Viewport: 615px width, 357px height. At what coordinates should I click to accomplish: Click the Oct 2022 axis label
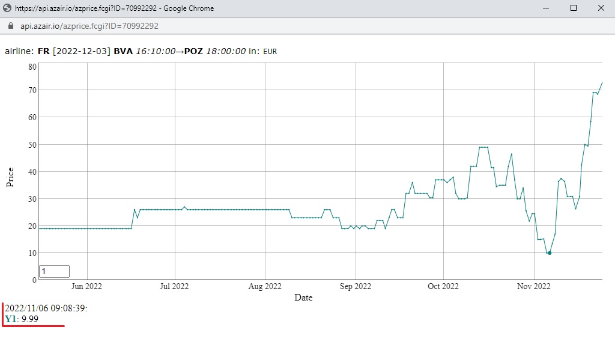(443, 287)
